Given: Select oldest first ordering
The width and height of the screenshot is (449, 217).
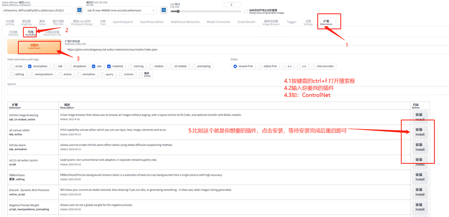Looking at the screenshot, I should coord(260,66).
